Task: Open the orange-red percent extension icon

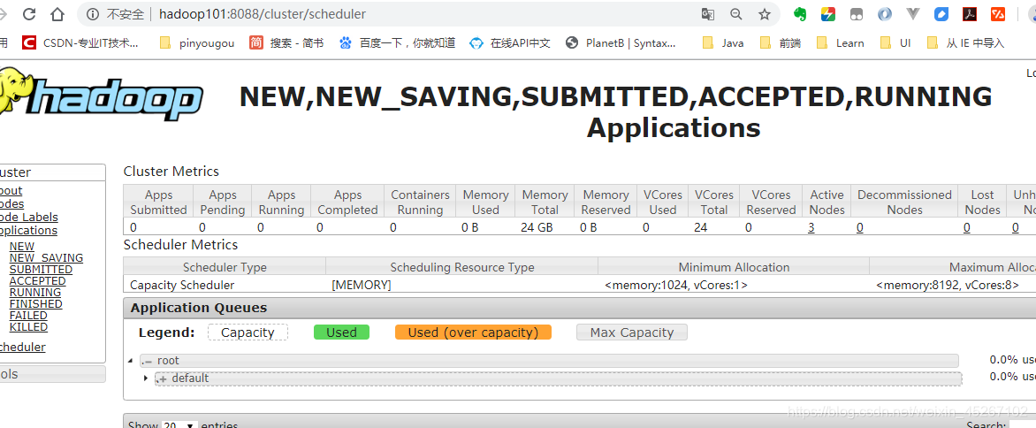Action: [998, 14]
